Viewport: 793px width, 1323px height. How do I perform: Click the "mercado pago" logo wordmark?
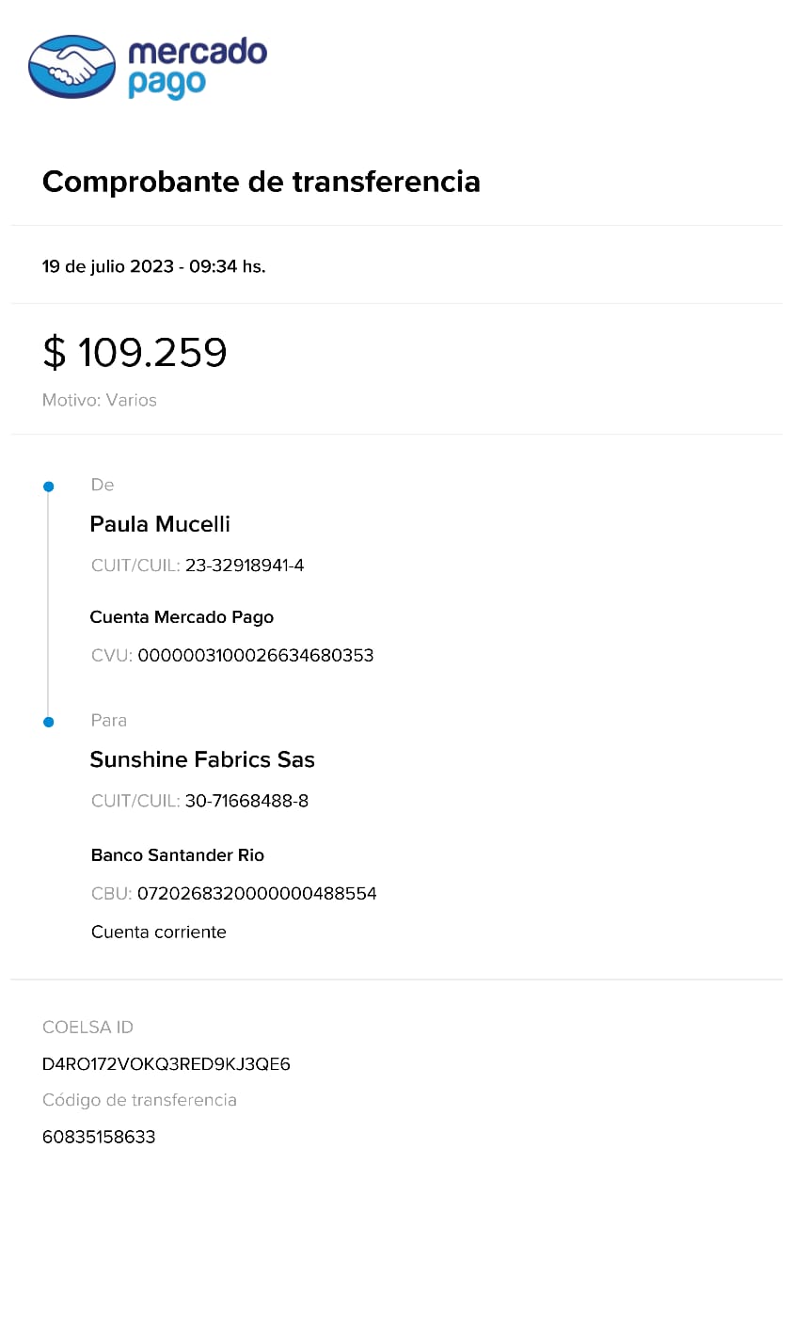[197, 67]
